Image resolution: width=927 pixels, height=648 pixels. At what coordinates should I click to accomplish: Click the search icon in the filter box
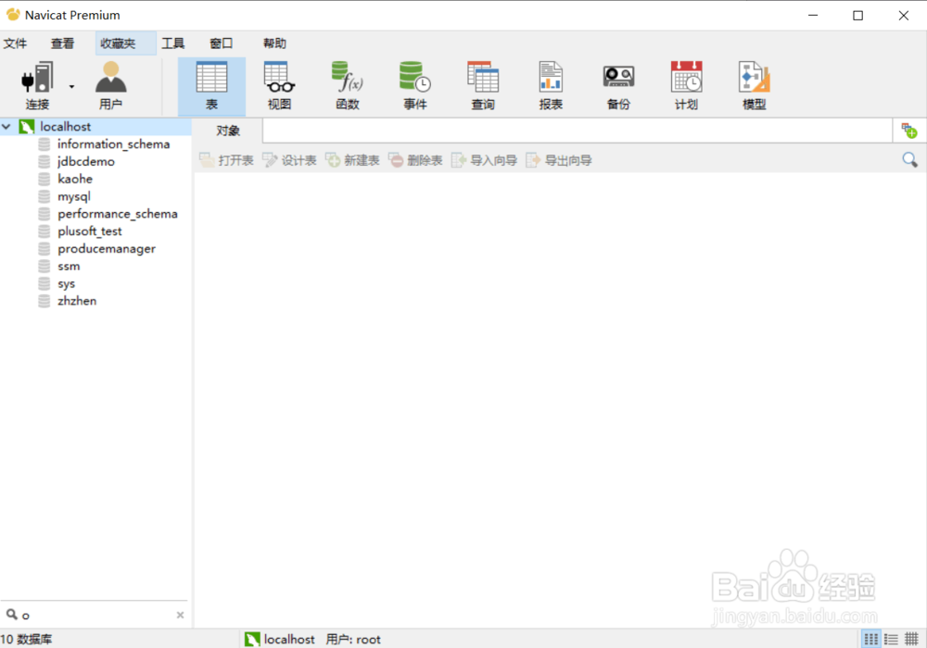pos(11,615)
